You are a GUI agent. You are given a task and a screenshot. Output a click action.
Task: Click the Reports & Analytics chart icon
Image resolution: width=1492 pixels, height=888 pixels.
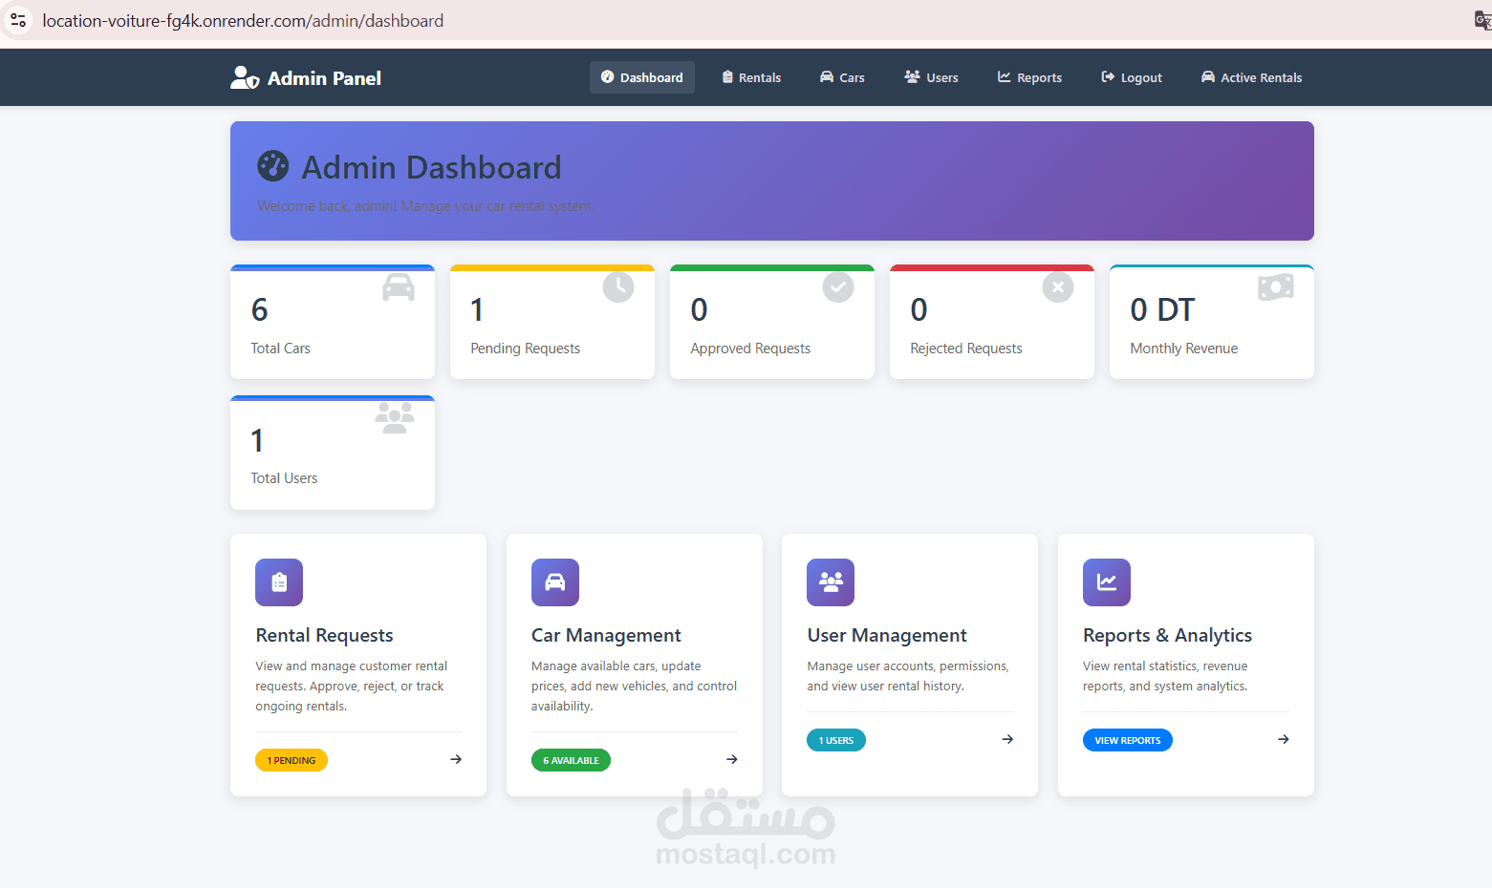click(1107, 582)
